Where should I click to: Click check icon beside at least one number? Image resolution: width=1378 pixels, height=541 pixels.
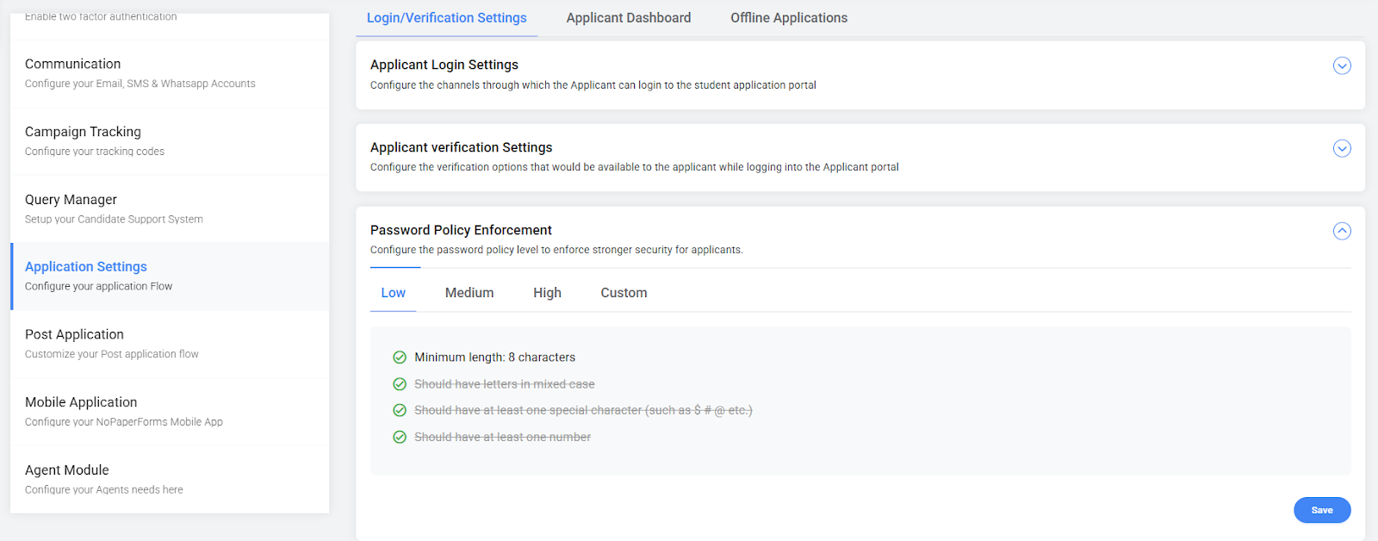[x=400, y=437]
